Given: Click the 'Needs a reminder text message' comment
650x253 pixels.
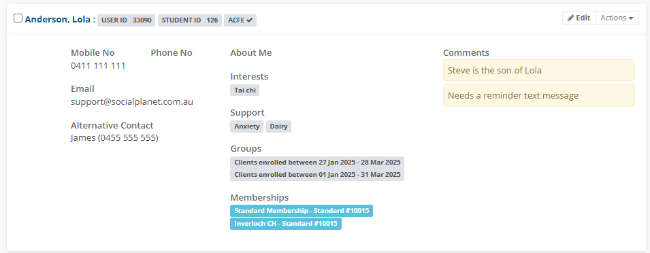Looking at the screenshot, I should click(x=539, y=96).
